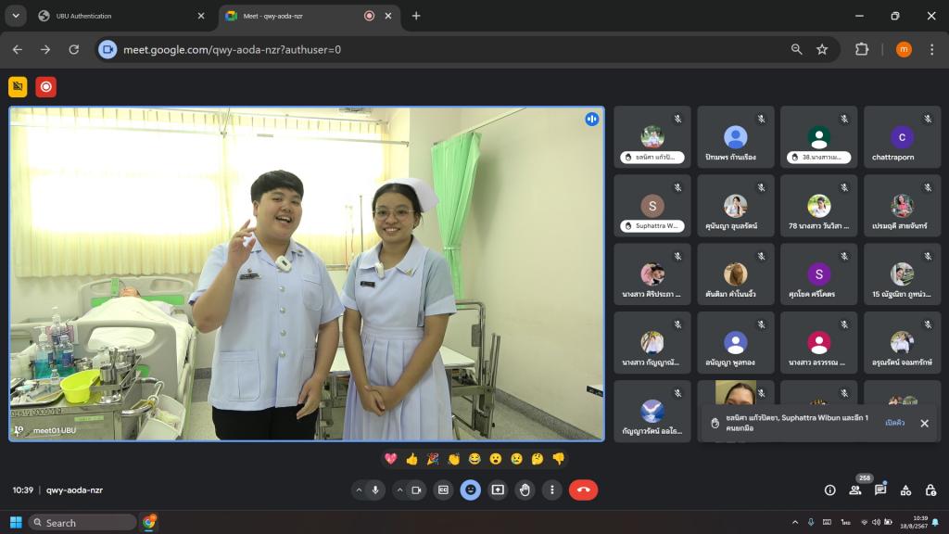
Task: Expand the camera video settings arrow
Action: 399,490
